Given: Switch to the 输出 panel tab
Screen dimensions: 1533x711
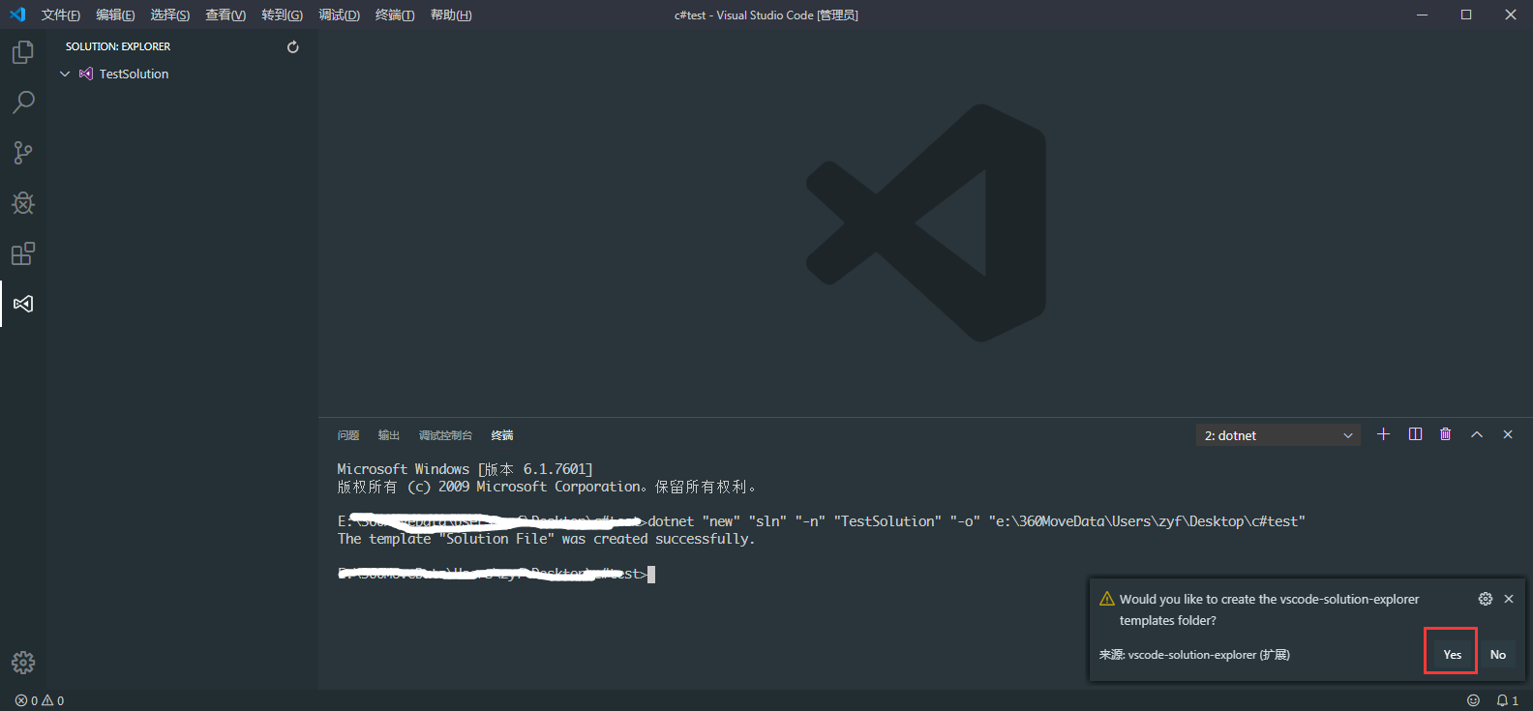Looking at the screenshot, I should (388, 435).
